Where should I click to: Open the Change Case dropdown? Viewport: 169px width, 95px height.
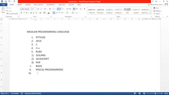click(x=45, y=9)
